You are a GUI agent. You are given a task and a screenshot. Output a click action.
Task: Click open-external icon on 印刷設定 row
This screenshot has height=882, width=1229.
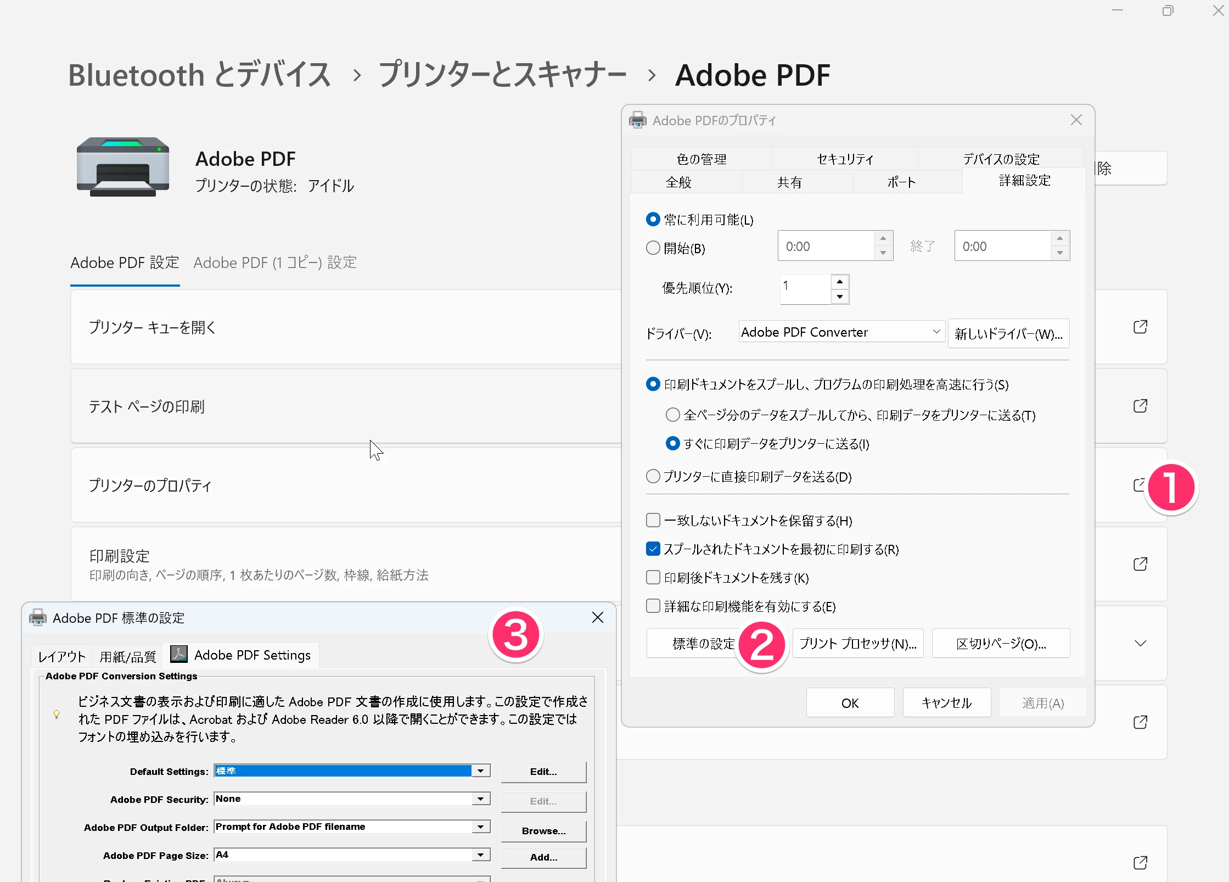[1140, 564]
